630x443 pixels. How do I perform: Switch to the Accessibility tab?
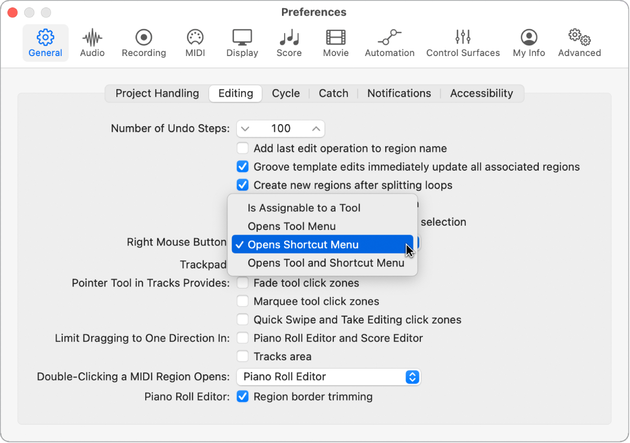(481, 94)
